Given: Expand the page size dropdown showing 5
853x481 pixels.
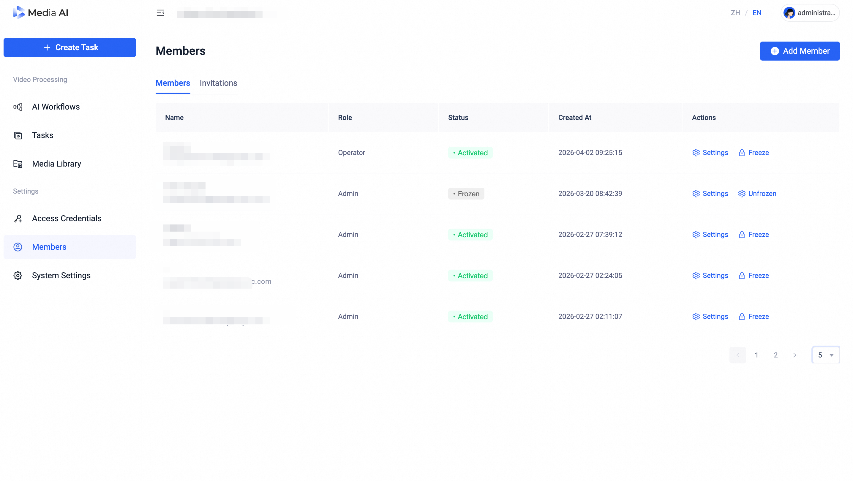Looking at the screenshot, I should tap(825, 355).
